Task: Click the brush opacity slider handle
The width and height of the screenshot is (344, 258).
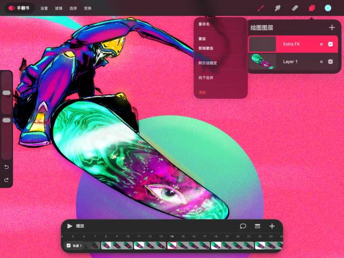Action: [6, 120]
